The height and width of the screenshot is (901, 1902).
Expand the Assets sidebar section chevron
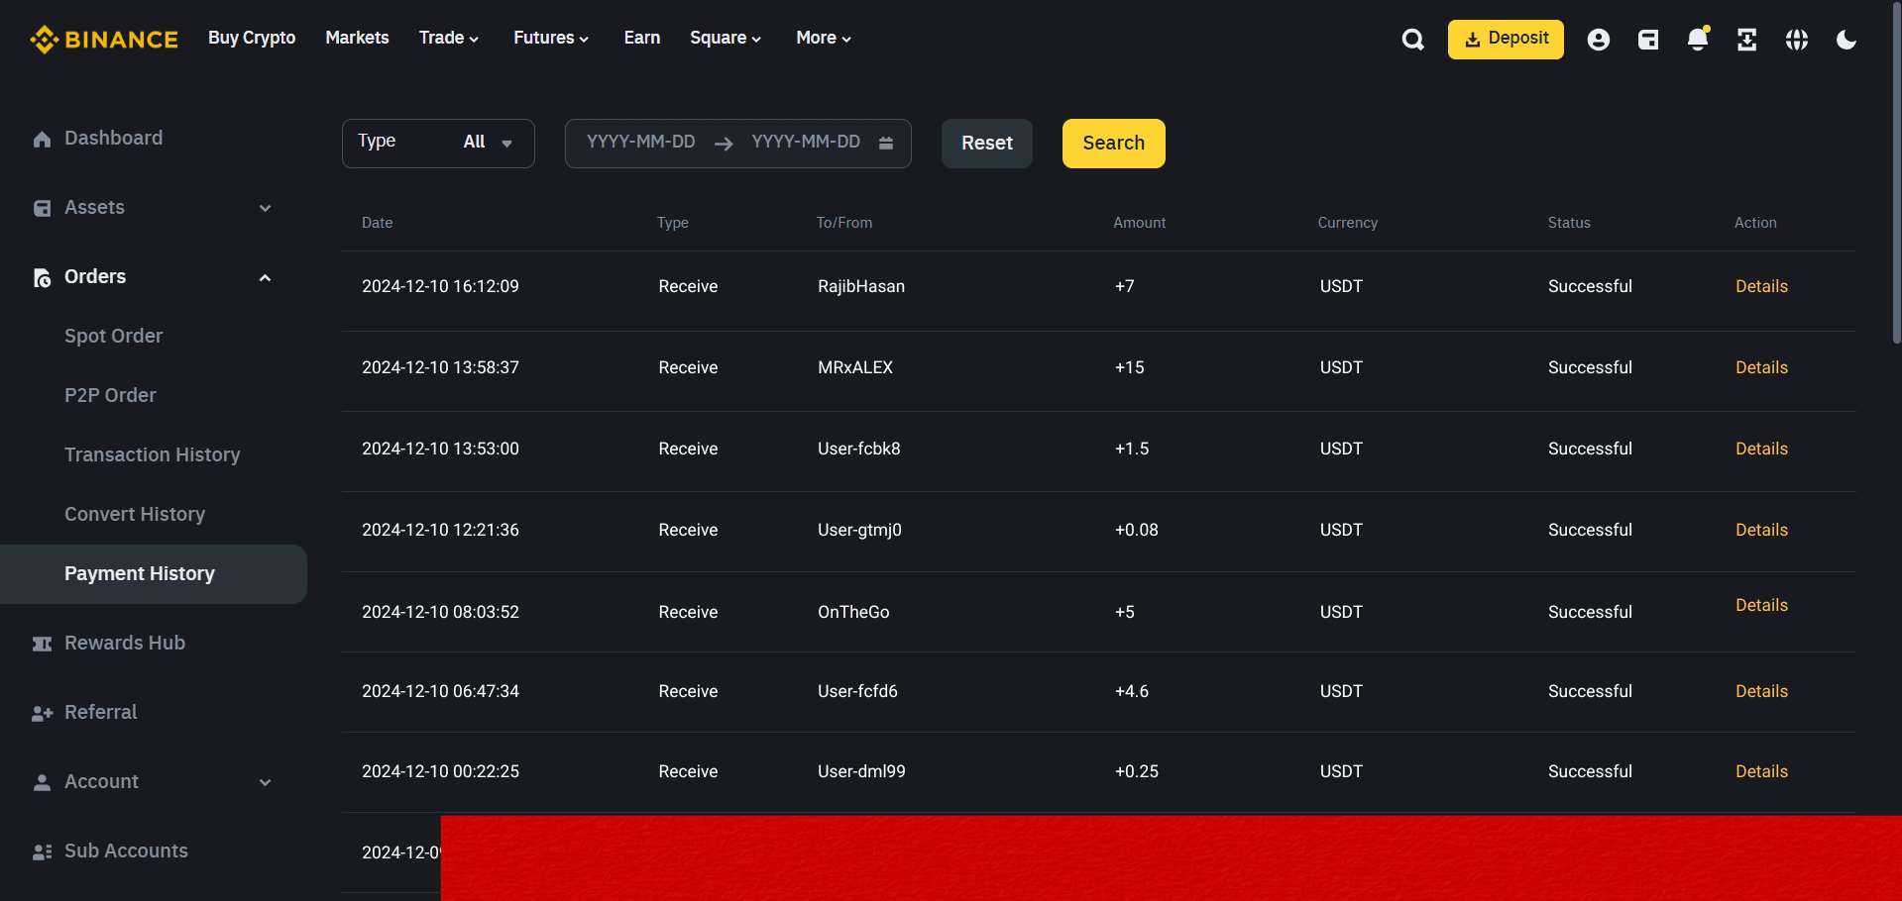[x=265, y=208]
